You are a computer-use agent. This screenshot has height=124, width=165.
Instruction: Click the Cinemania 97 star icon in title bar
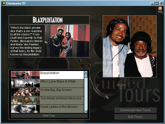pos(3,3)
